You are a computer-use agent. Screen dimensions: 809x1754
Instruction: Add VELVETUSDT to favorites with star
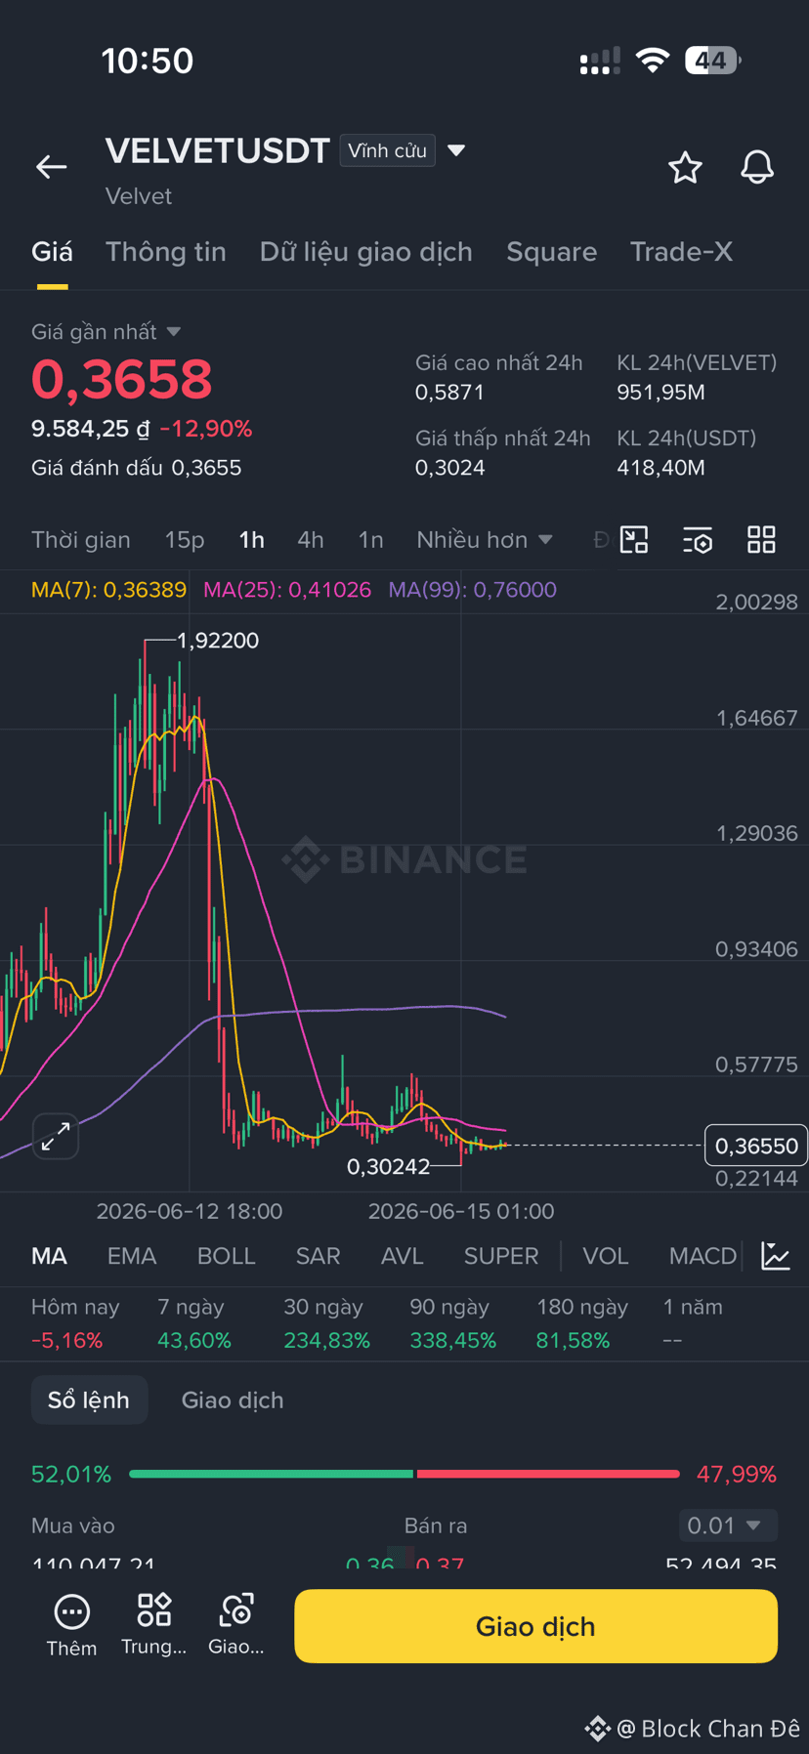click(x=685, y=167)
